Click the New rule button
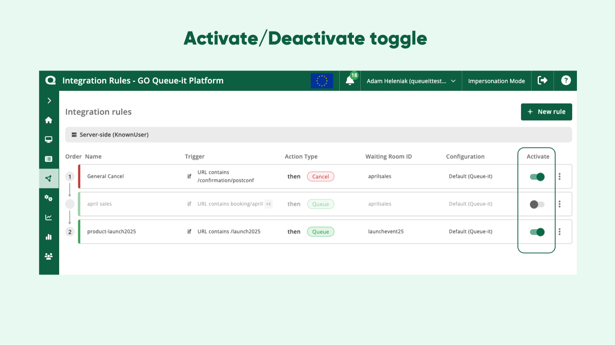The height and width of the screenshot is (345, 615). click(546, 112)
